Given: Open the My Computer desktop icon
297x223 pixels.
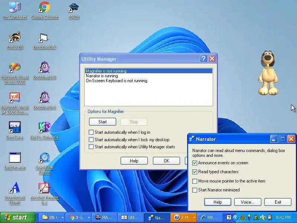Looking at the screenshot, I should (14, 10).
